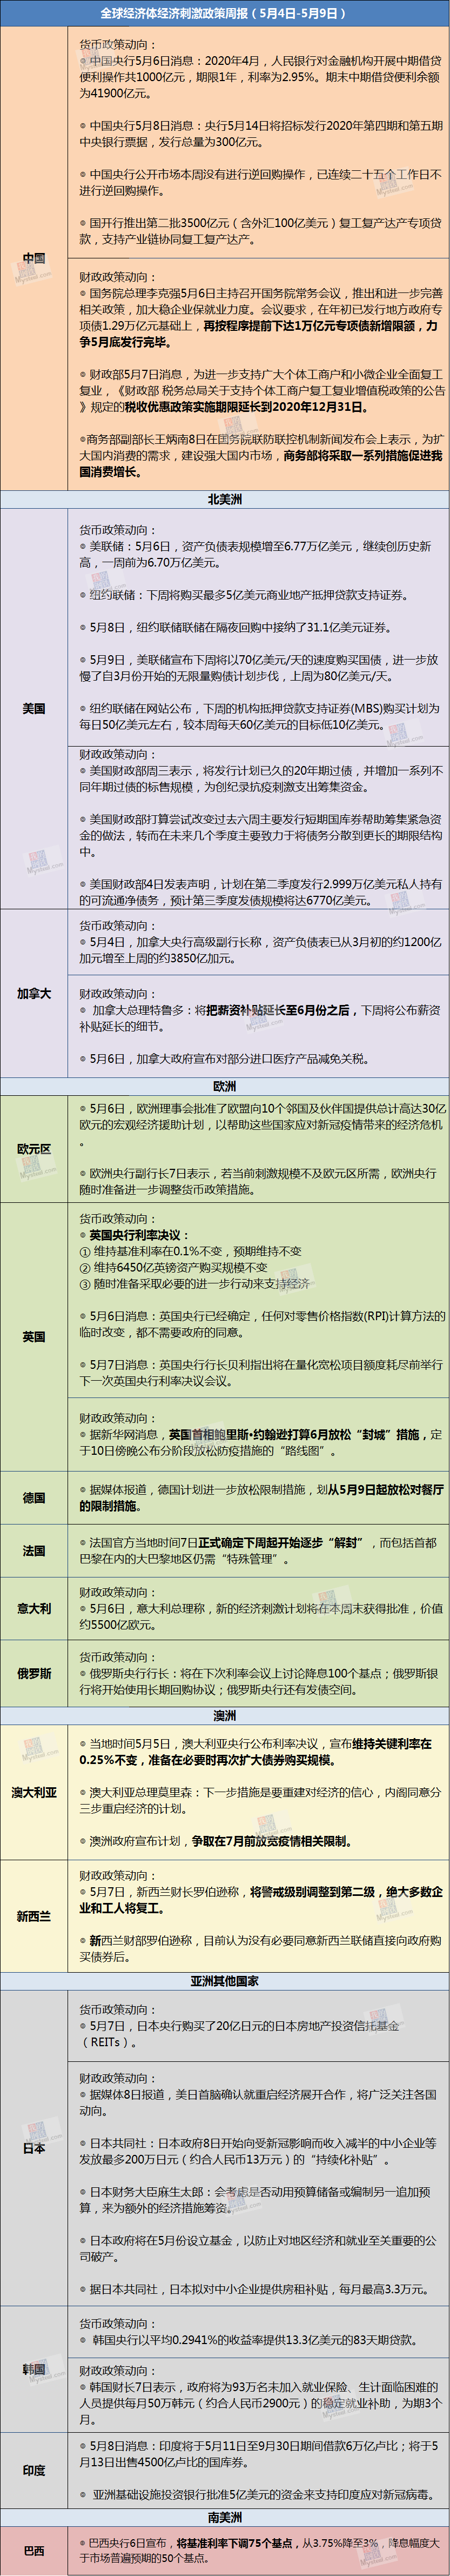
Task: Click the 法国 正式确定下周起开始逐步解封 bullet
Action: click(x=258, y=1550)
